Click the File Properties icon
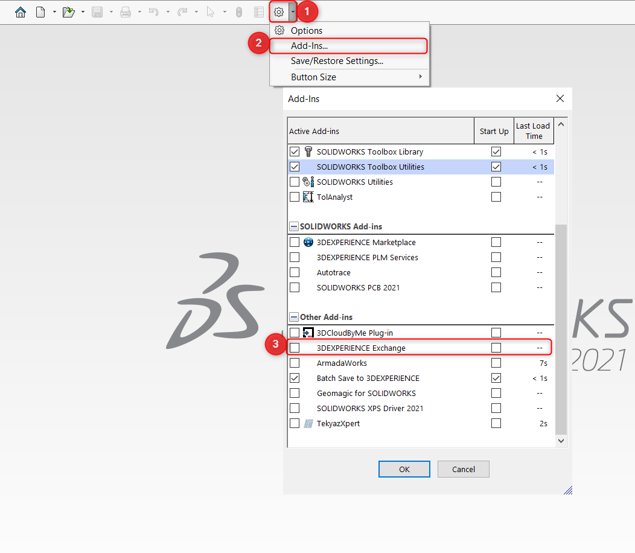Image resolution: width=635 pixels, height=553 pixels. pyautogui.click(x=259, y=12)
